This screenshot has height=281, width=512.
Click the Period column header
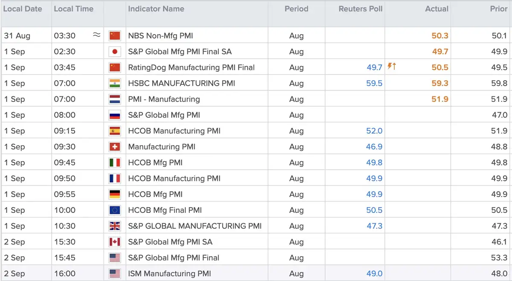(297, 9)
